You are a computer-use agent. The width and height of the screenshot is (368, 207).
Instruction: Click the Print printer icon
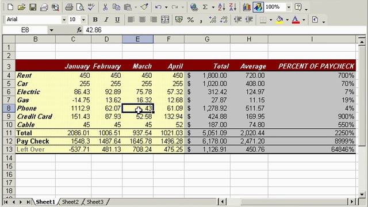[69, 7]
